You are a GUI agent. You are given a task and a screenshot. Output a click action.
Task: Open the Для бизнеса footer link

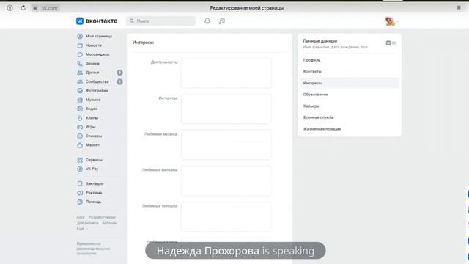click(x=88, y=223)
